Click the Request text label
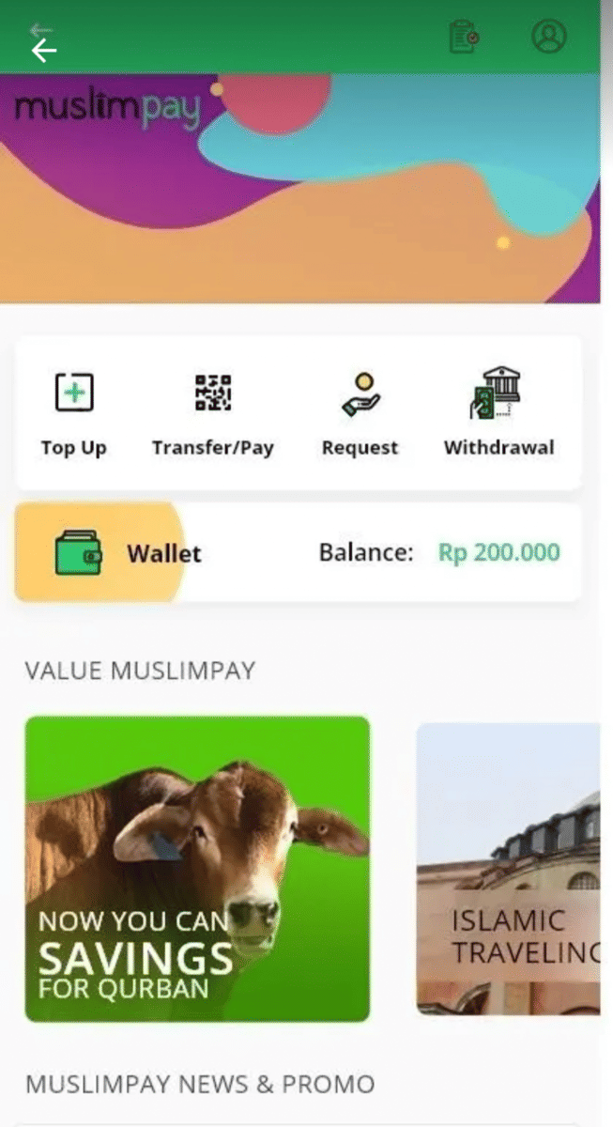Viewport: 613px width, 1127px height. tap(360, 448)
